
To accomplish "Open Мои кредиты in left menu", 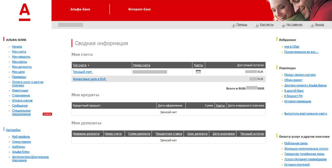I will pyautogui.click(x=21, y=57).
